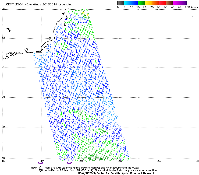Click the purple 'D:48' time marker
Screen dimensions: 199x175
coord(70,163)
